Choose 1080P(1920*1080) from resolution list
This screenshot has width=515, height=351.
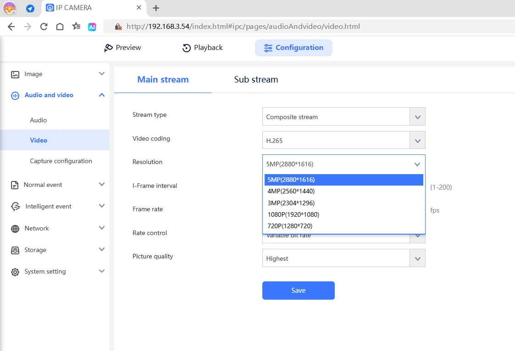[x=293, y=214]
